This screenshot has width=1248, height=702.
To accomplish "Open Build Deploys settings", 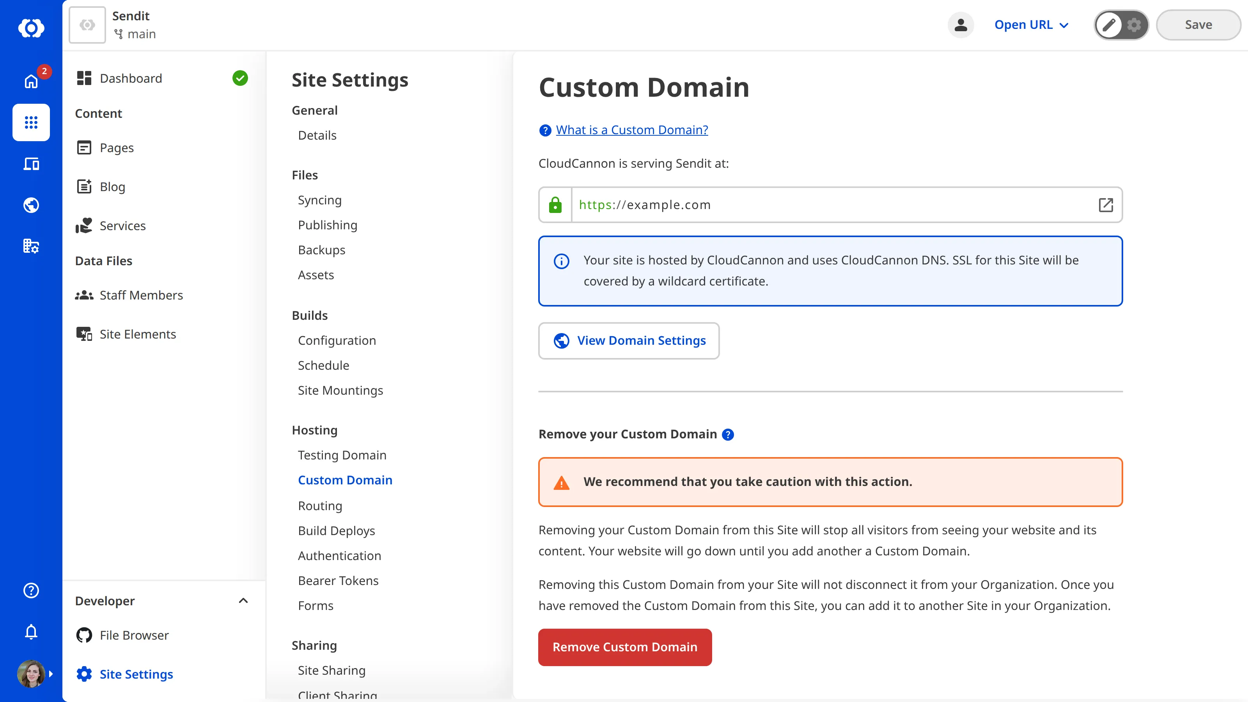I will pyautogui.click(x=336, y=530).
